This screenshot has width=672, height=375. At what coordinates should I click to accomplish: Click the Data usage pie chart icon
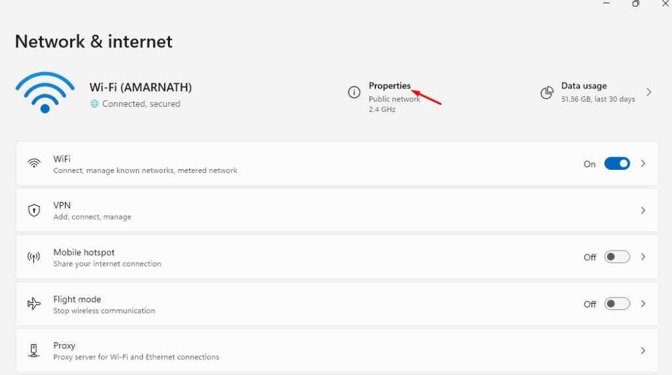point(547,92)
